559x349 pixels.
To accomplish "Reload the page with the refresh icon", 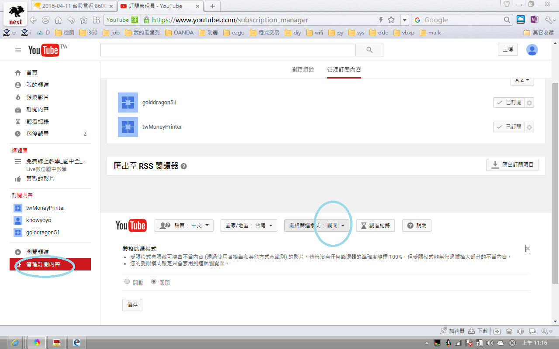I will [45, 20].
